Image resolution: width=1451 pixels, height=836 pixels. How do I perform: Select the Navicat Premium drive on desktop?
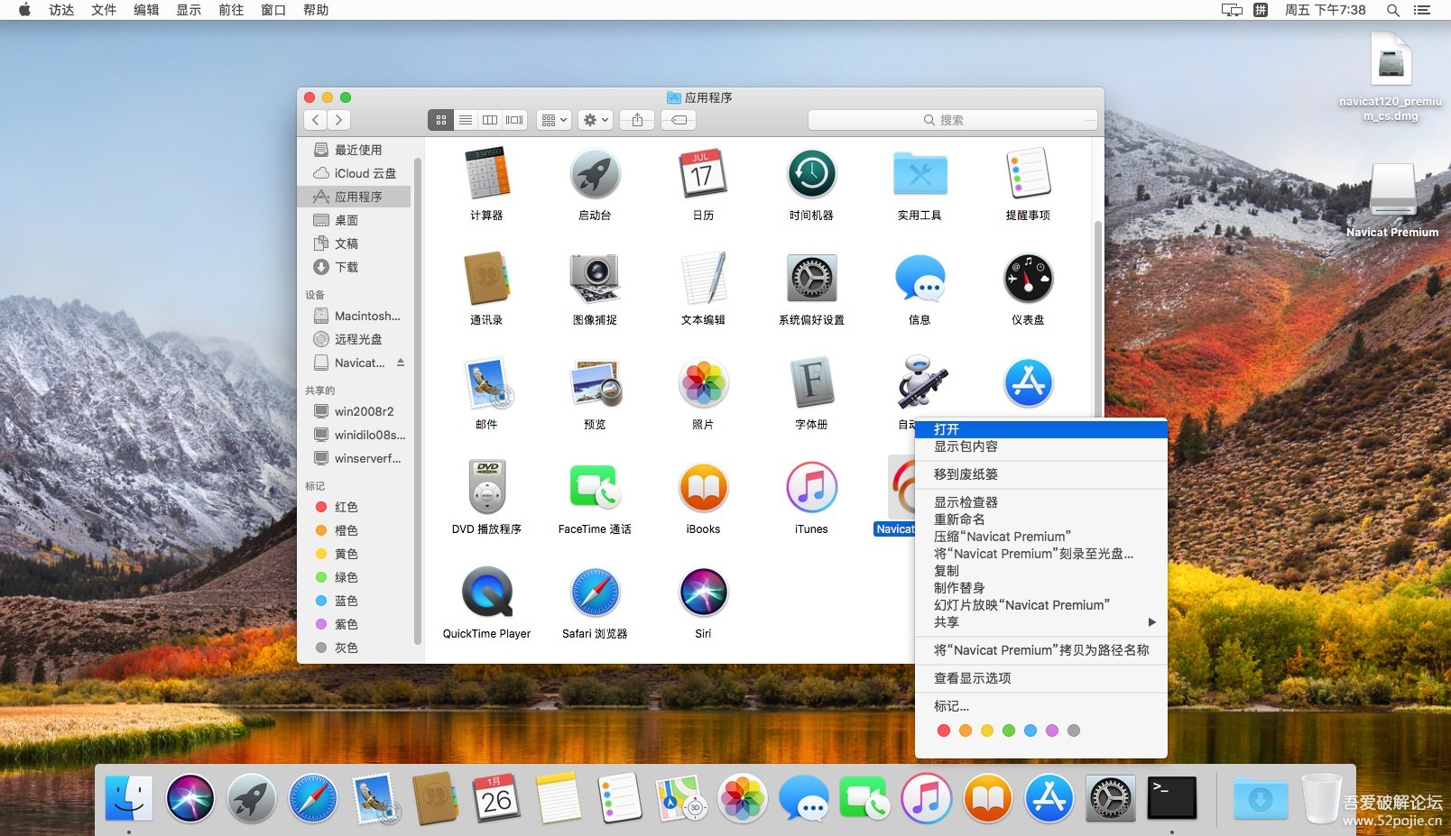(x=1392, y=200)
